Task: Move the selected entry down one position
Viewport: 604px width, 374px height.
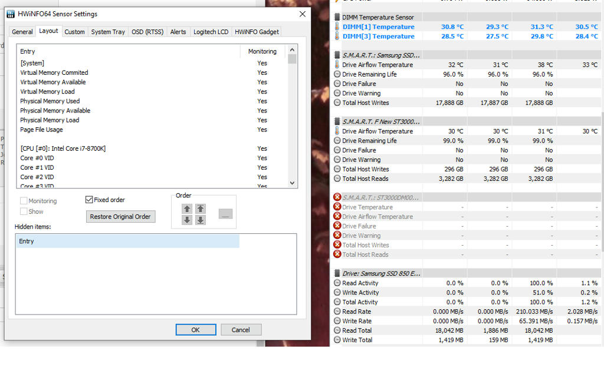Action: 187,220
